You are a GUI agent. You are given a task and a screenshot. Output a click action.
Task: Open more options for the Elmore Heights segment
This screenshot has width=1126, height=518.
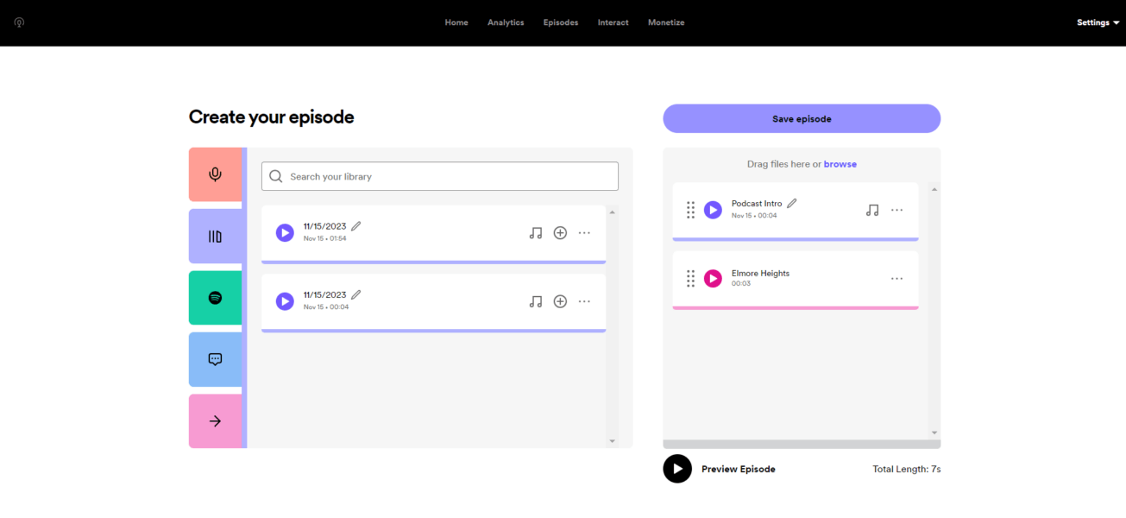[896, 278]
